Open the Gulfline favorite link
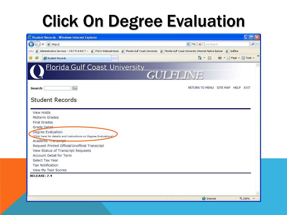The image size is (287, 215). (x=232, y=51)
